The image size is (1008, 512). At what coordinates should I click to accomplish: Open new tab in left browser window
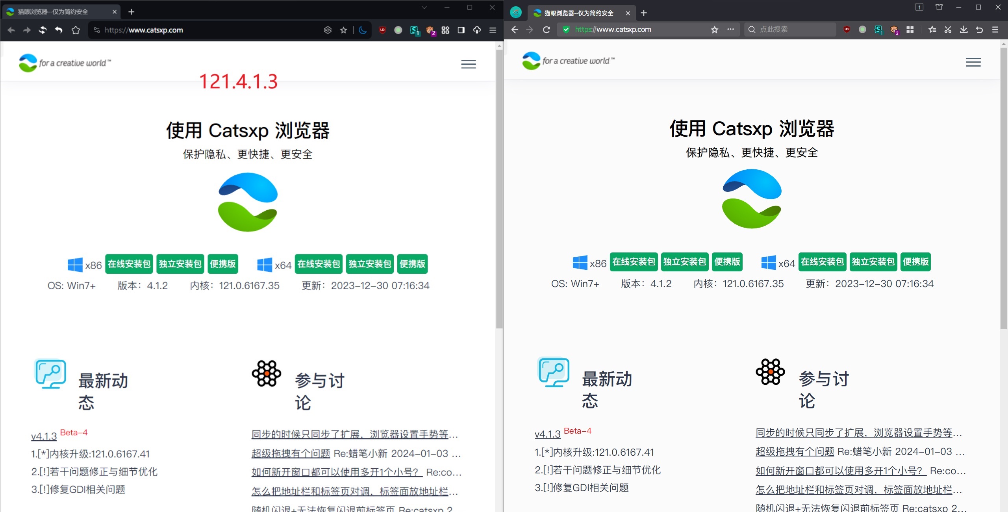tap(132, 12)
